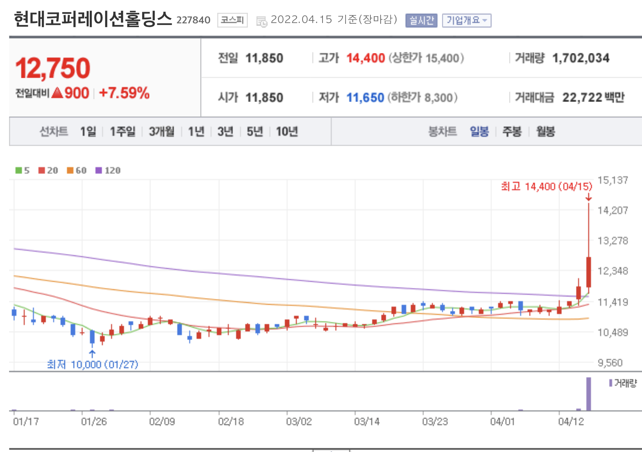Click the orange 60-day moving average swatch
642x452 pixels.
coord(70,171)
